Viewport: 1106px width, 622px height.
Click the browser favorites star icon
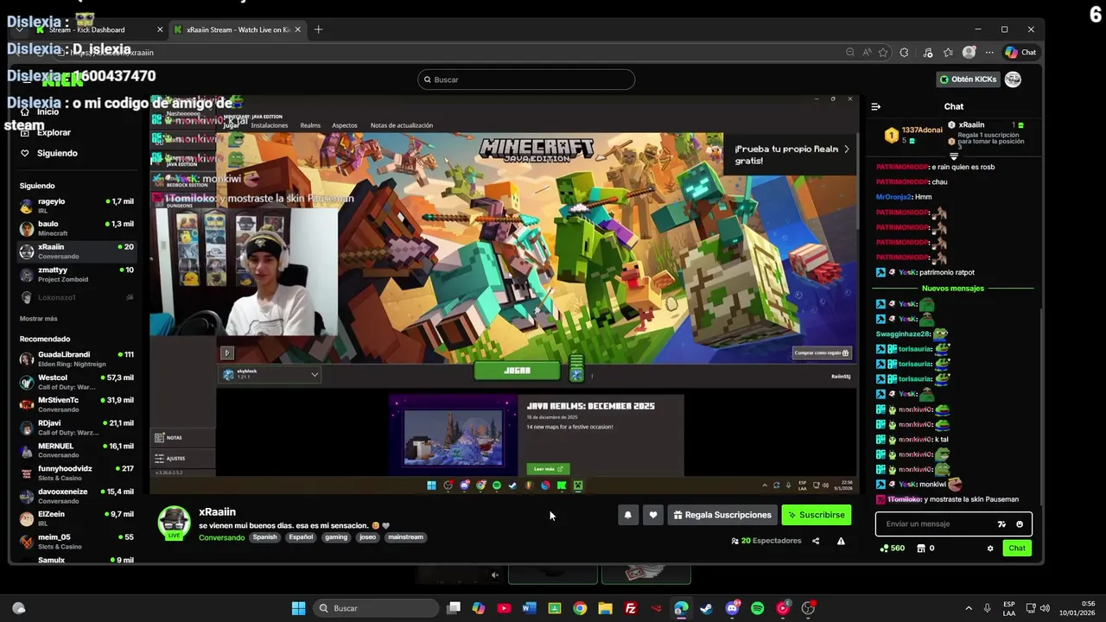click(883, 53)
